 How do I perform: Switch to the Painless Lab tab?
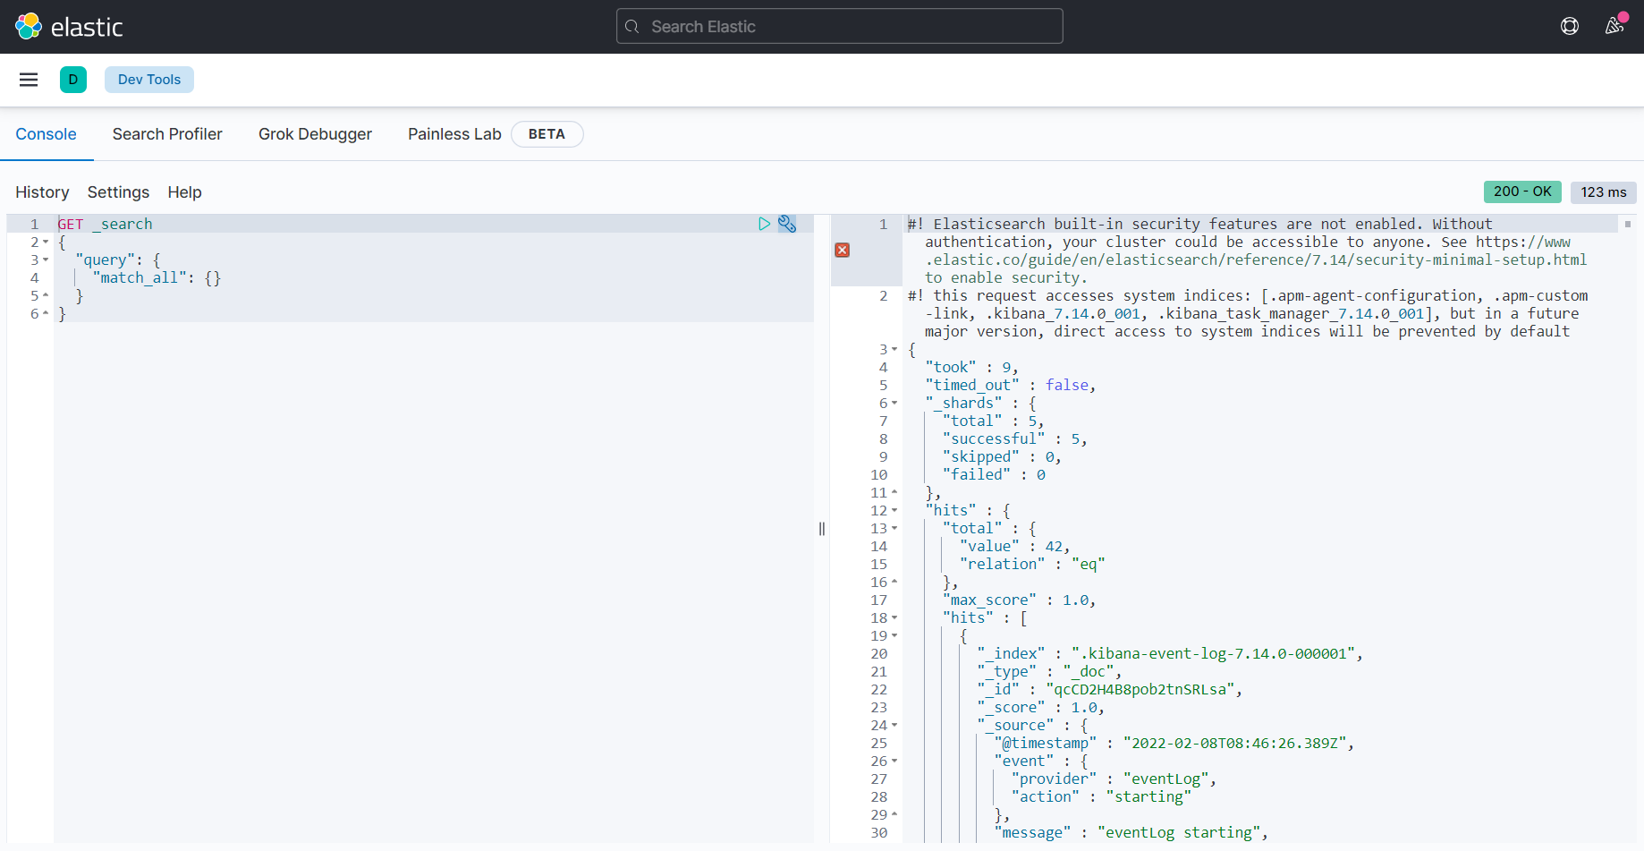point(454,134)
